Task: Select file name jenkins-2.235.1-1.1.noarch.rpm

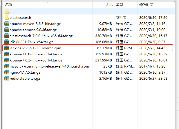Action: tap(35, 48)
